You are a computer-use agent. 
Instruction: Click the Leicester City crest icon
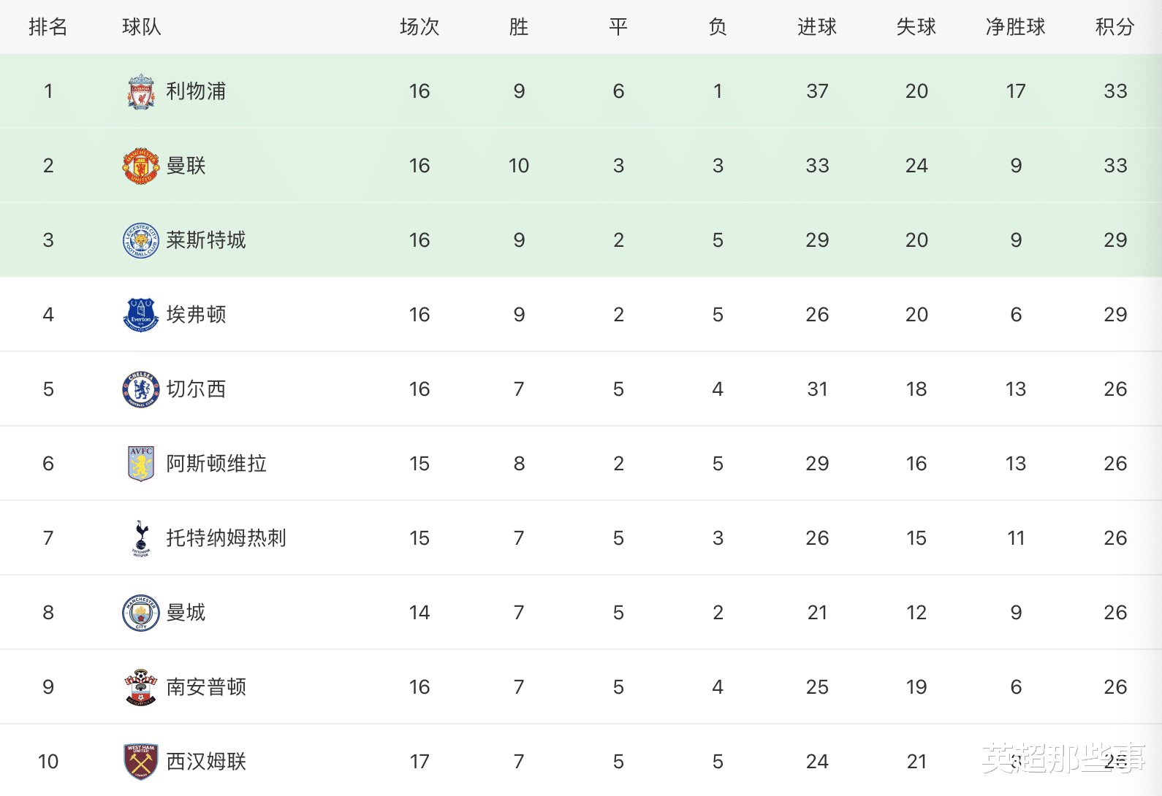click(x=141, y=240)
